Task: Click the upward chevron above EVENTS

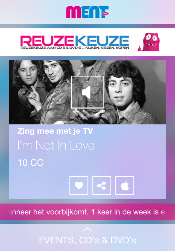Action: pyautogui.click(x=87, y=229)
